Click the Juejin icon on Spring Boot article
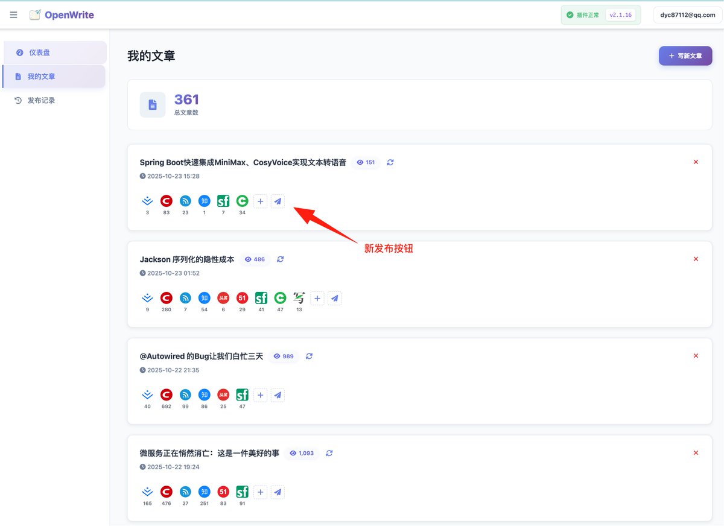724x526 pixels. point(147,201)
